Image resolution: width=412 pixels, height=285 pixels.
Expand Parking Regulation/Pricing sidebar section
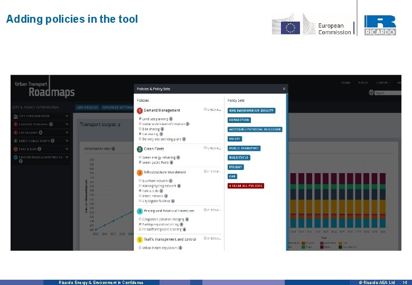[67, 157]
